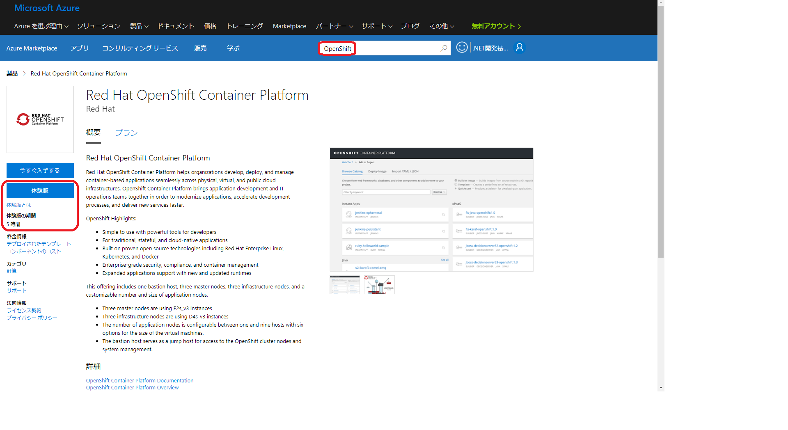The height and width of the screenshot is (430, 788).
Task: Expand the 製品 dropdown menu
Action: click(x=139, y=26)
